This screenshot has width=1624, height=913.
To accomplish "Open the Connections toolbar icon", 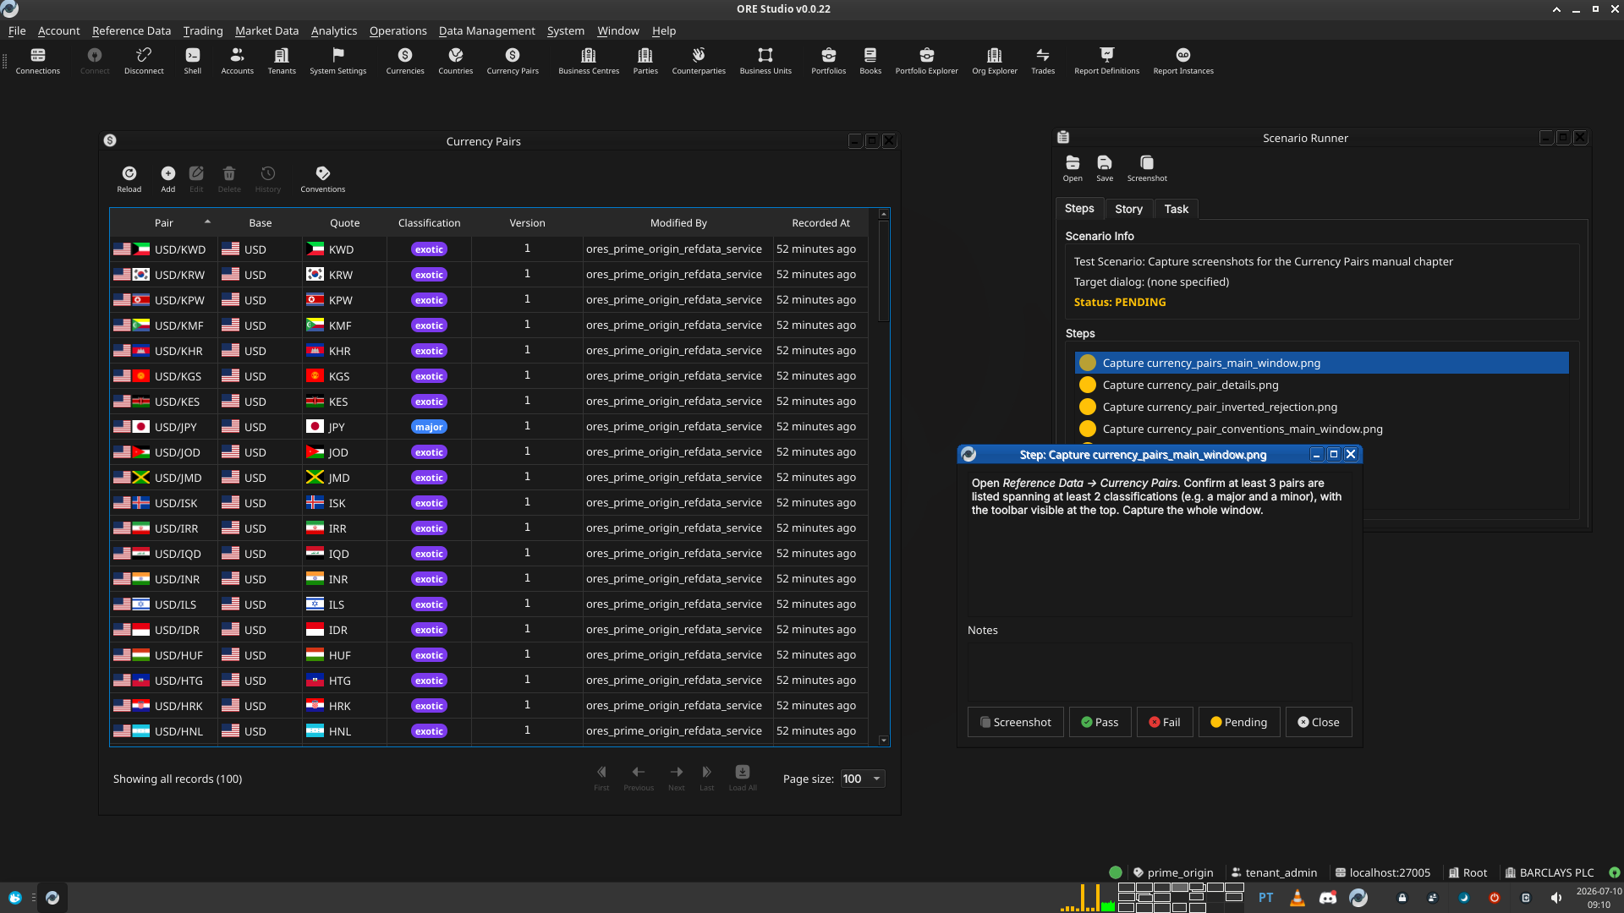I will pyautogui.click(x=38, y=61).
